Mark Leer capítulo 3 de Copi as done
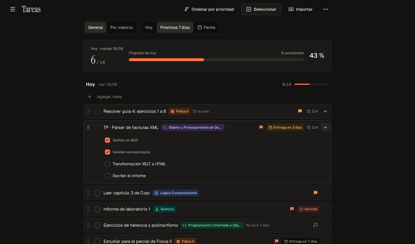Screen dimensions: 415x244 point(97,193)
